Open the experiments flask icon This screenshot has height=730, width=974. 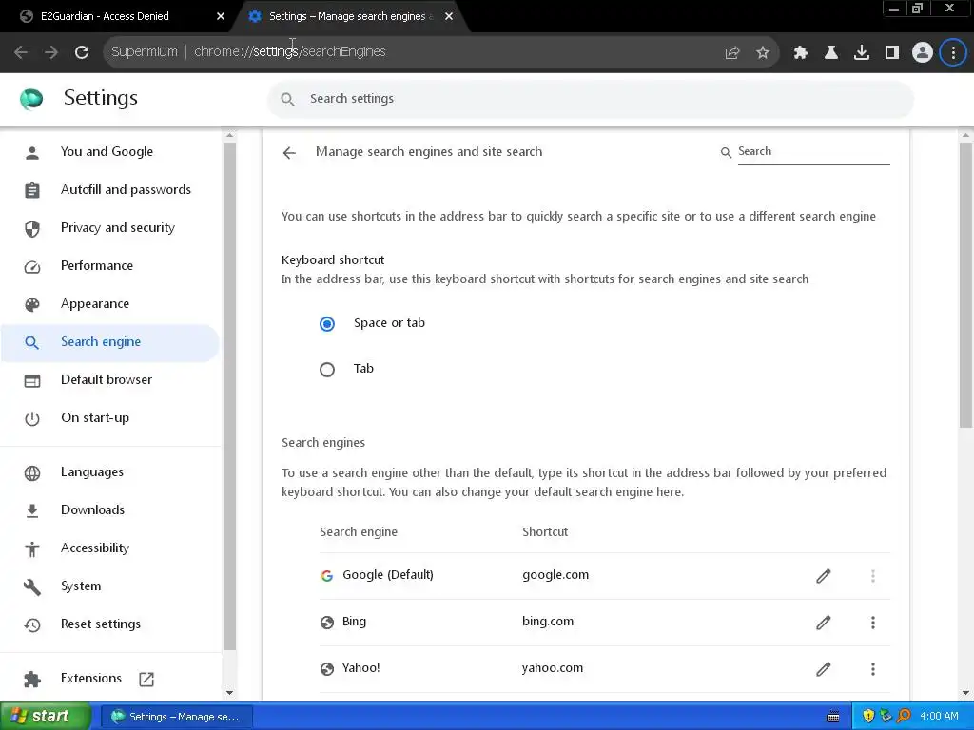click(831, 53)
